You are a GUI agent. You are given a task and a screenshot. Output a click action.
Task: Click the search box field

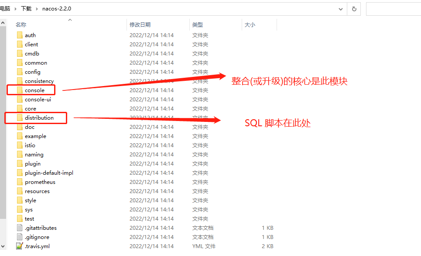tap(394, 9)
